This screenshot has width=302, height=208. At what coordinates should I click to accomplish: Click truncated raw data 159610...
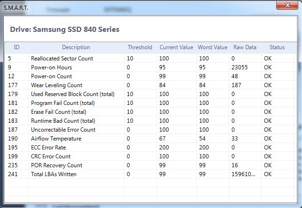(243, 174)
